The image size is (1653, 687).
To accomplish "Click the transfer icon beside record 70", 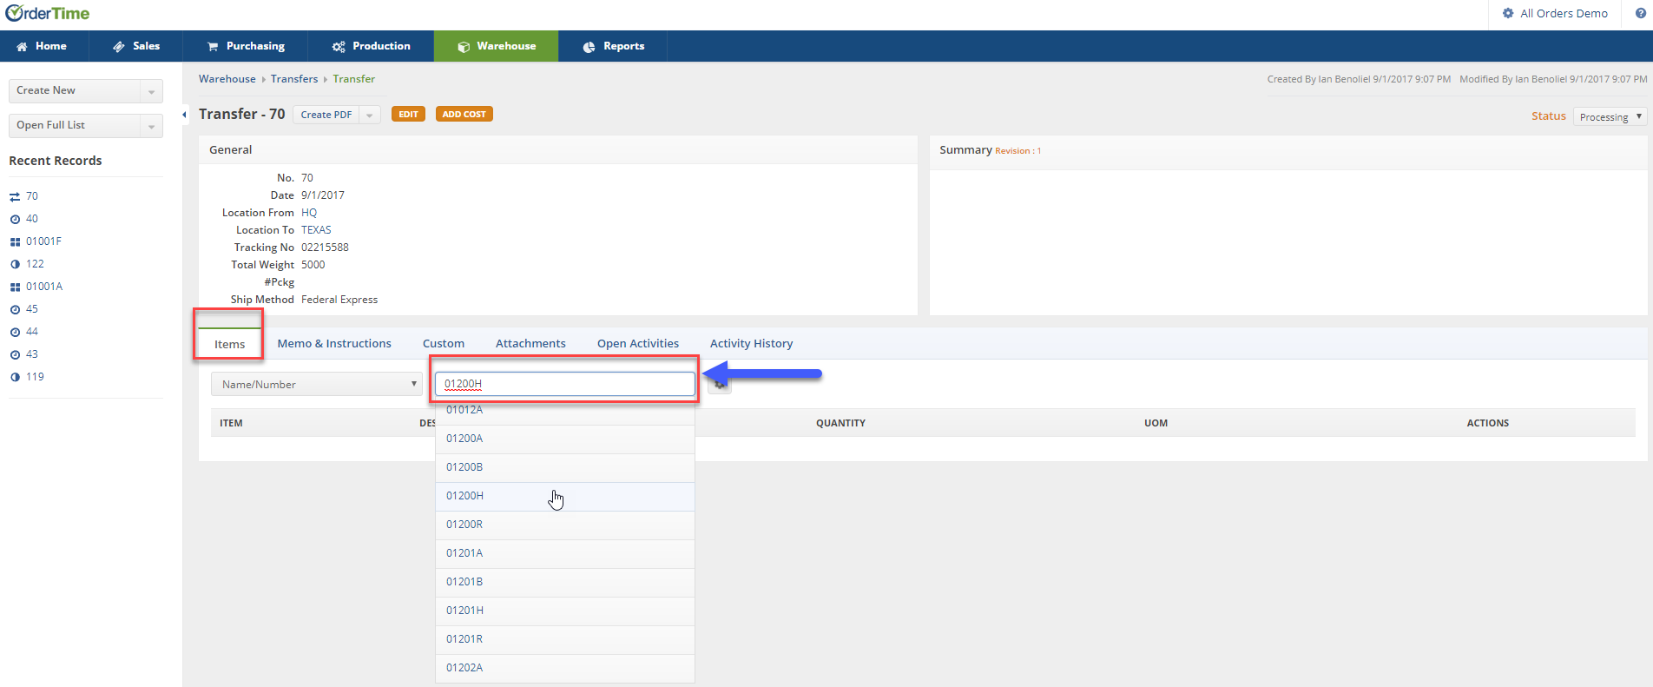I will (15, 197).
